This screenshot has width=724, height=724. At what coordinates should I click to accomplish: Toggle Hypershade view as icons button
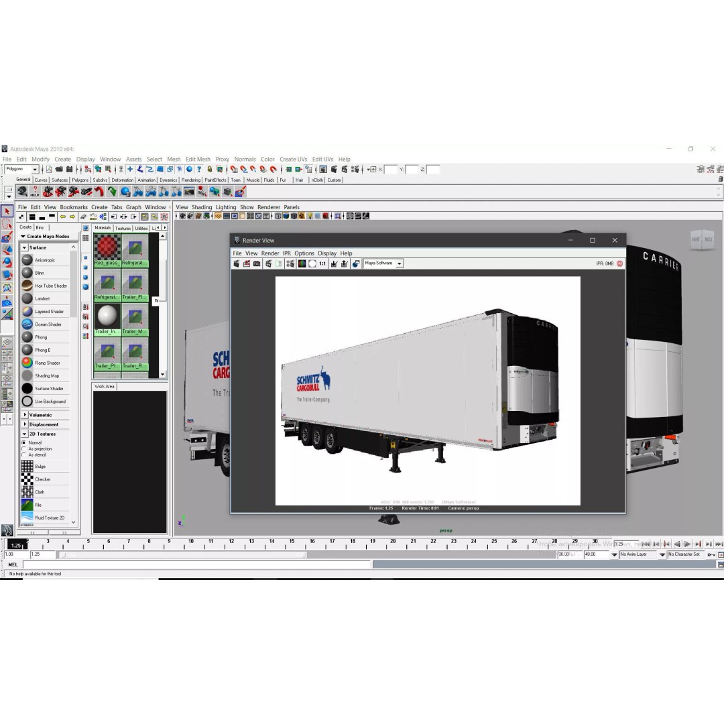[x=85, y=228]
